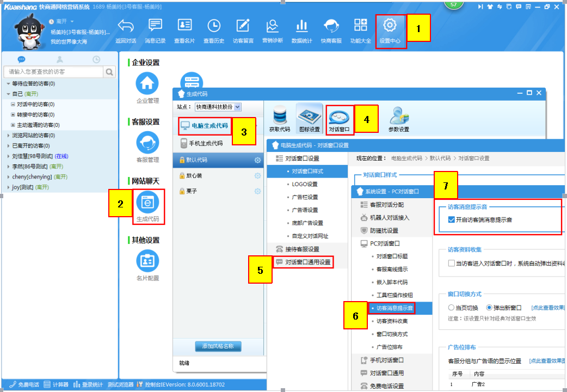The image size is (567, 392).
Task: Select 电脑生成代码 tab
Action: pos(205,126)
